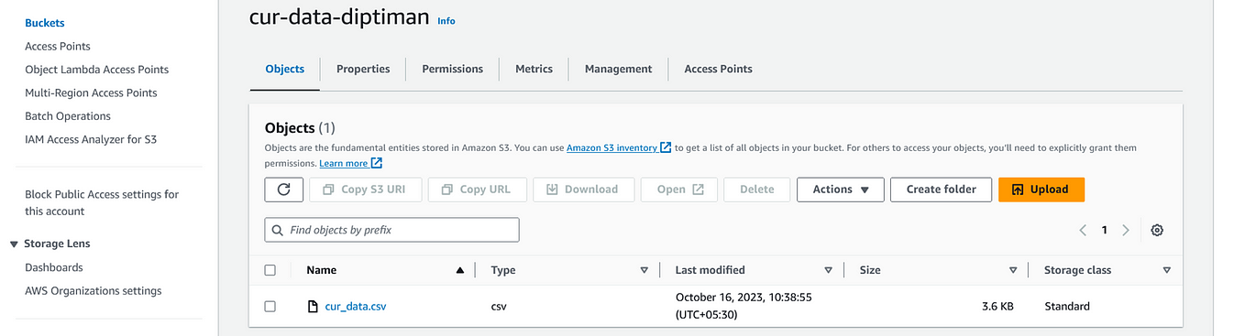Open the cur_data.csv object link
Screen dimensions: 1245x336
(356, 307)
